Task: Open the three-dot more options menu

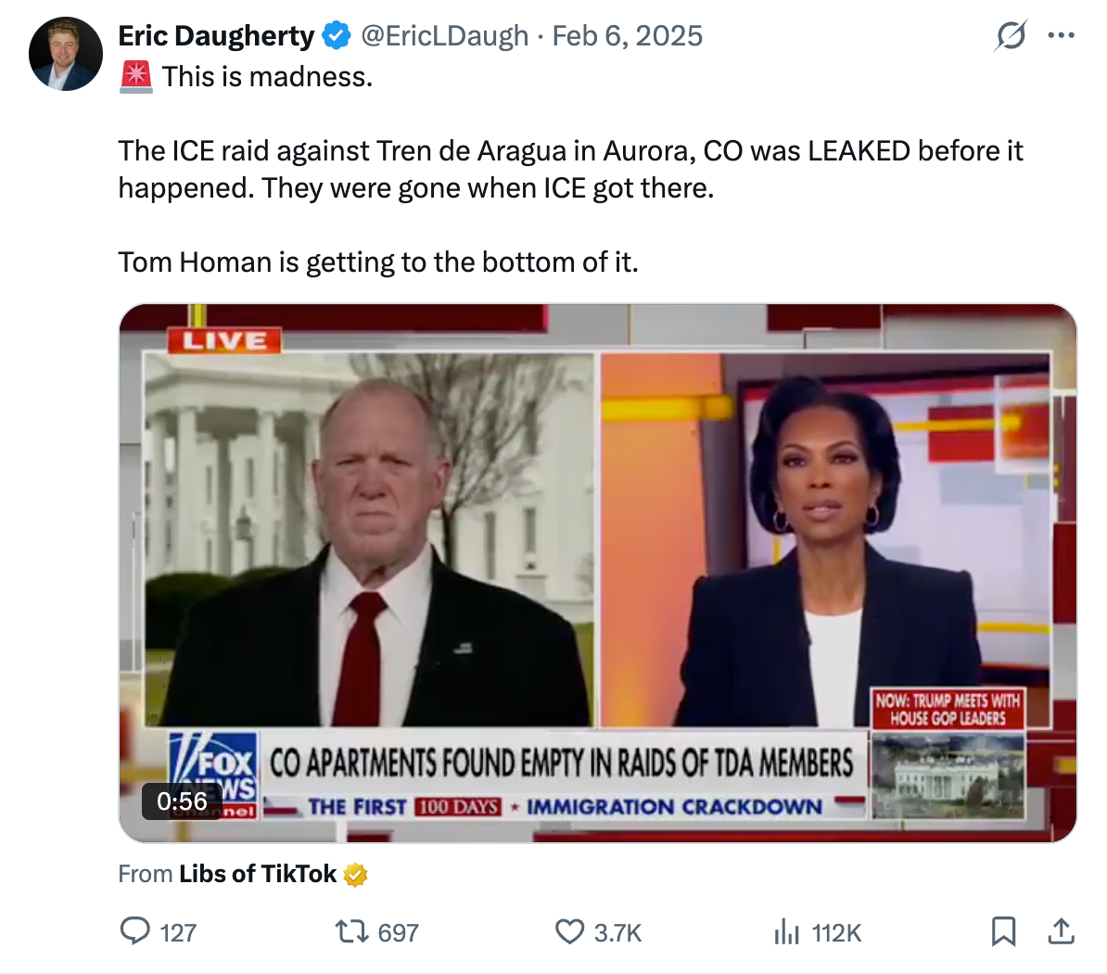Action: [x=1062, y=35]
